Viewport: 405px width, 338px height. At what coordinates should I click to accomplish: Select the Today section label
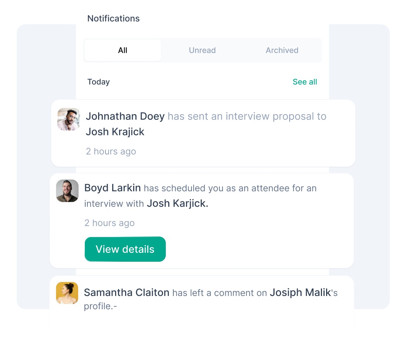(98, 82)
